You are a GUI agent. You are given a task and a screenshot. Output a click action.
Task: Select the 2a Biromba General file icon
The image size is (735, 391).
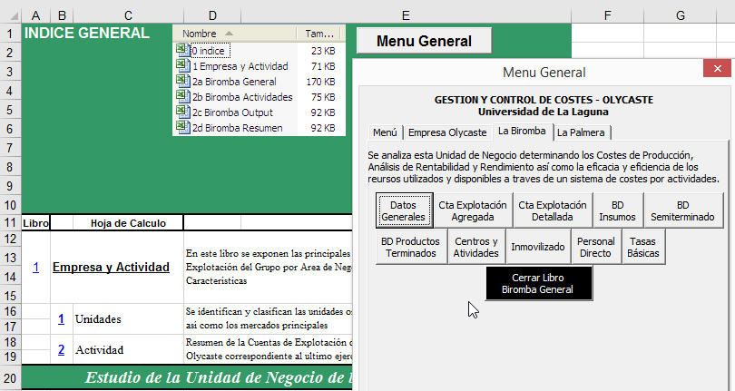[182, 82]
